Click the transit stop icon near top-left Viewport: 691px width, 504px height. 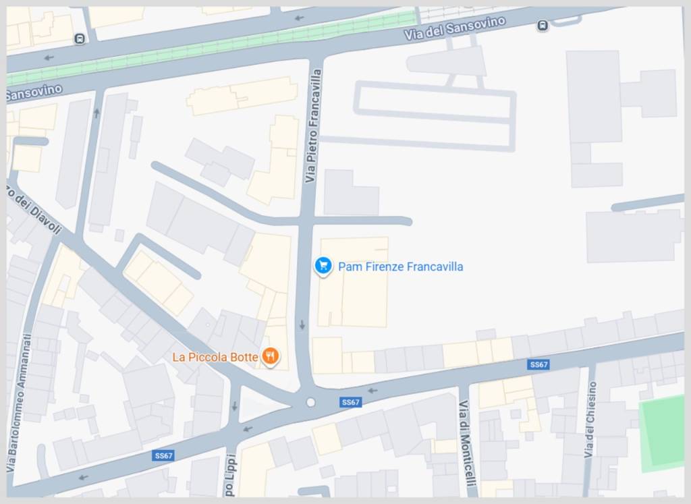coord(80,38)
